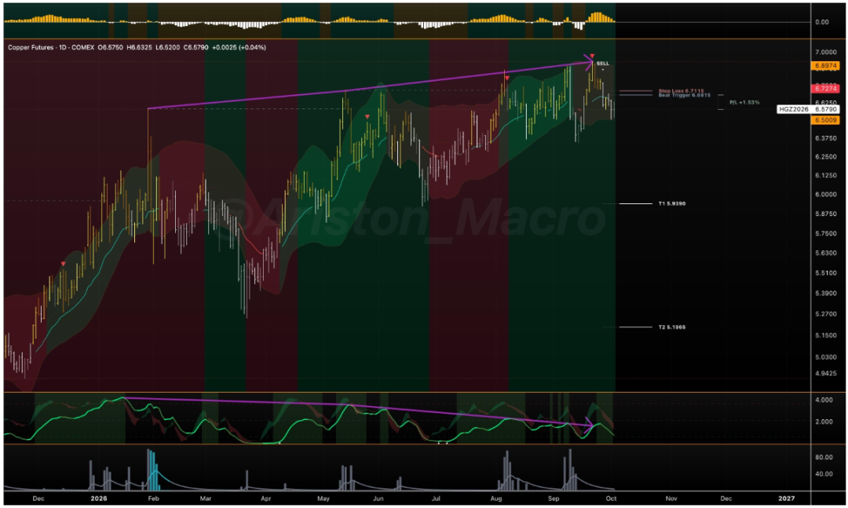
Task: Click the red triangle marker in early August
Action: click(x=506, y=79)
